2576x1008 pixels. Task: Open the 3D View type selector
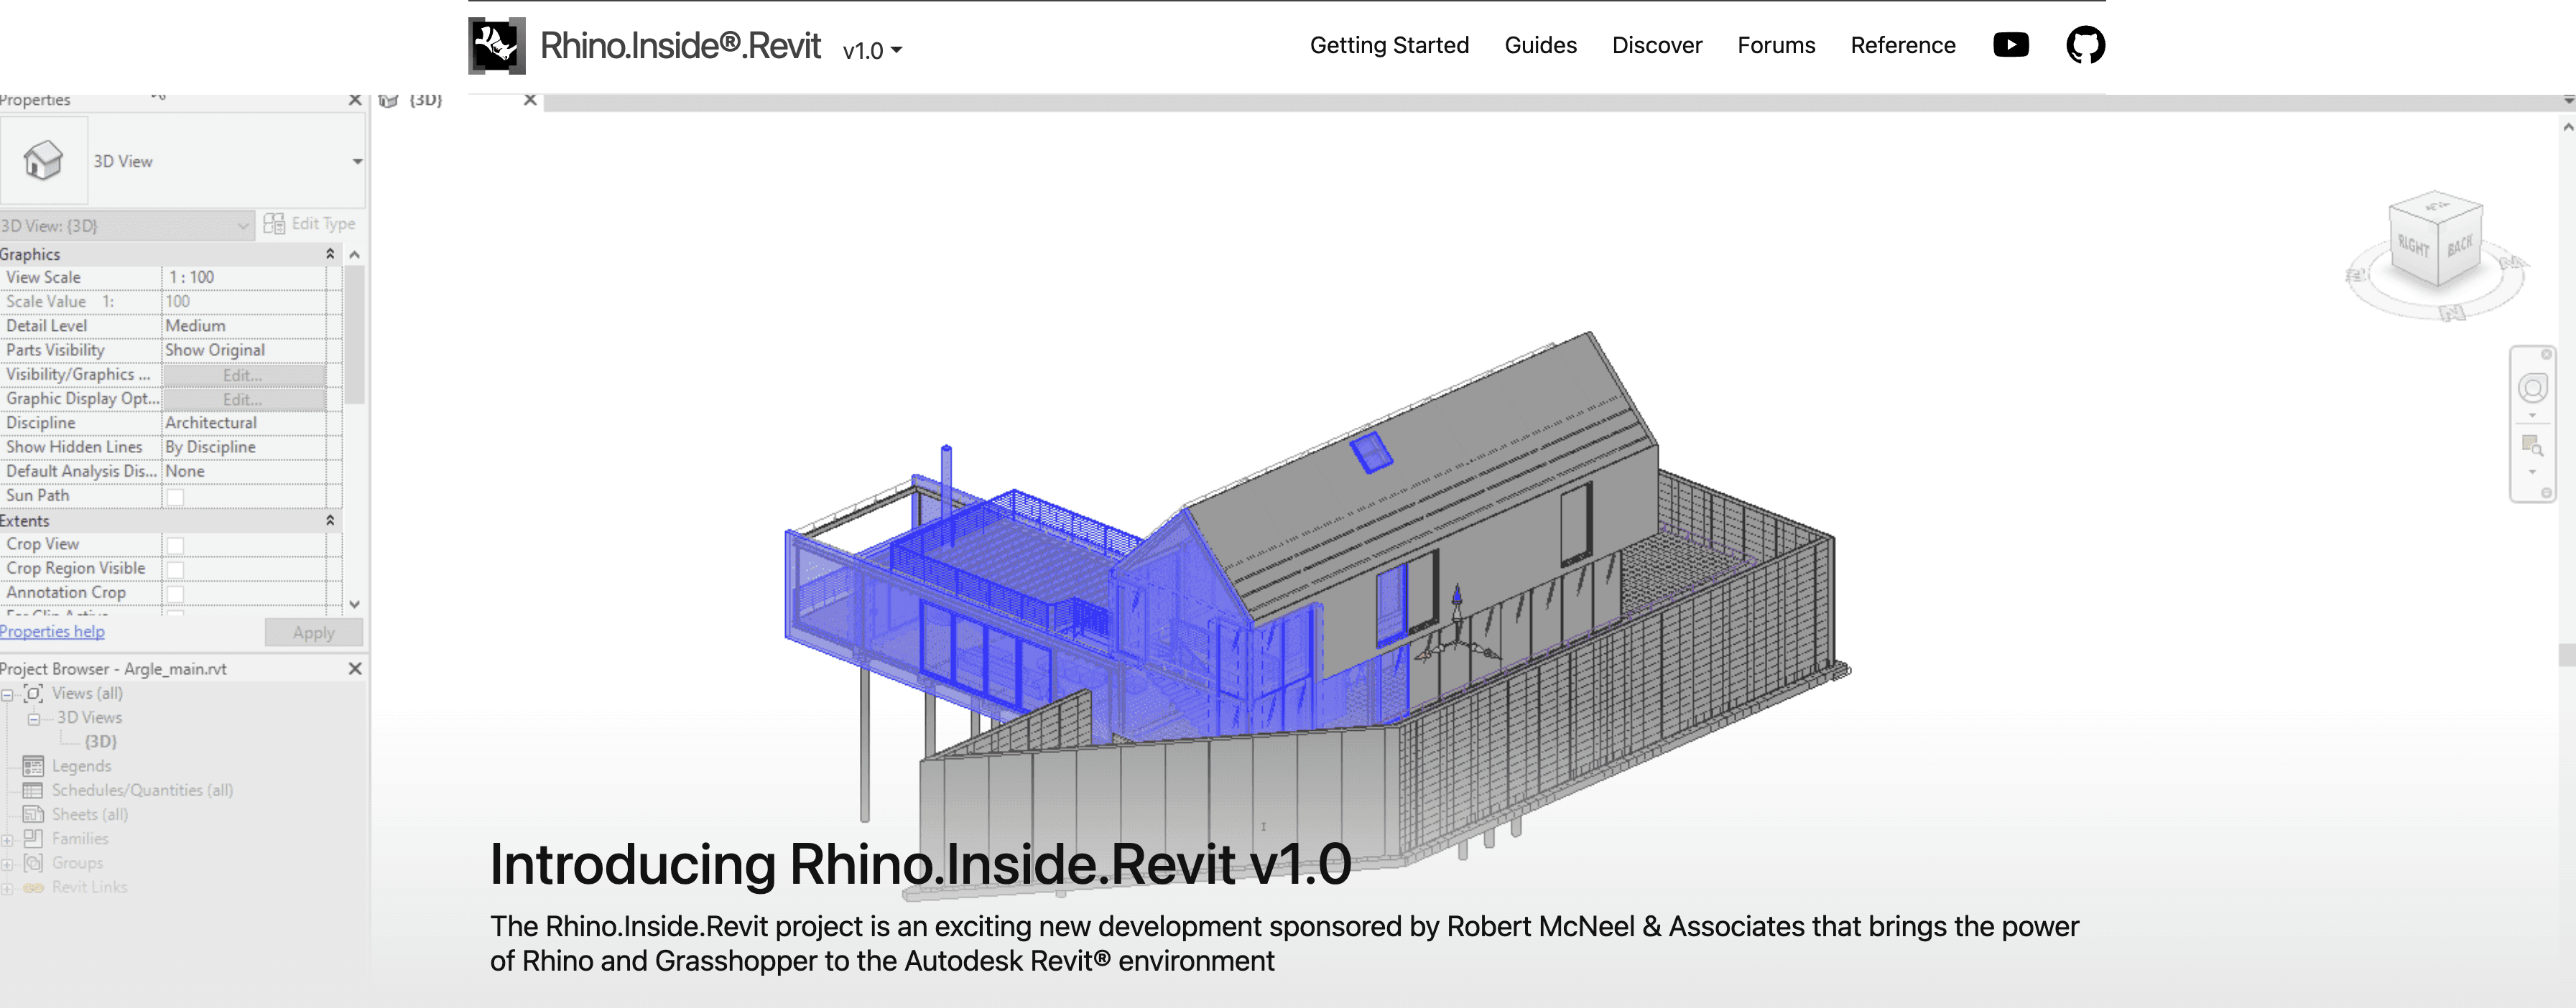357,161
